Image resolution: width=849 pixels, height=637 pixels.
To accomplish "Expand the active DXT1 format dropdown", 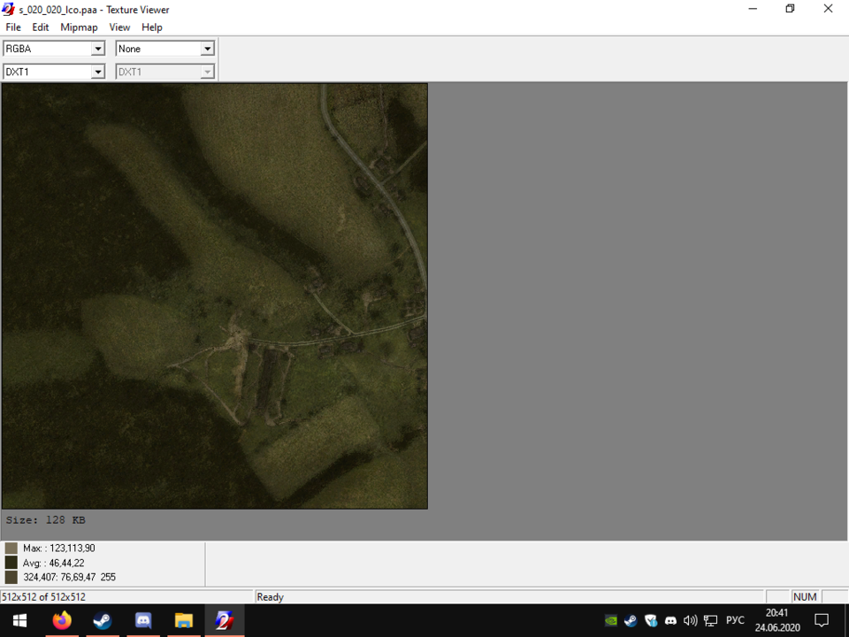I will point(97,72).
